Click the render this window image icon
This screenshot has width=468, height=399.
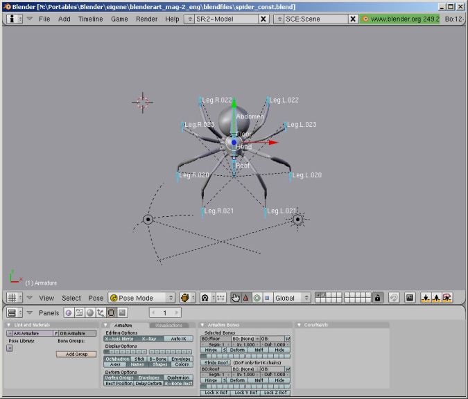pos(410,298)
